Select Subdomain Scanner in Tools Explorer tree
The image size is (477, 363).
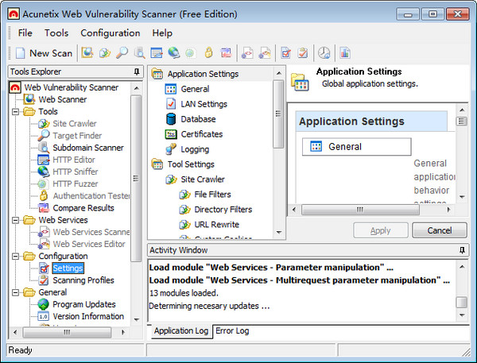(x=87, y=148)
